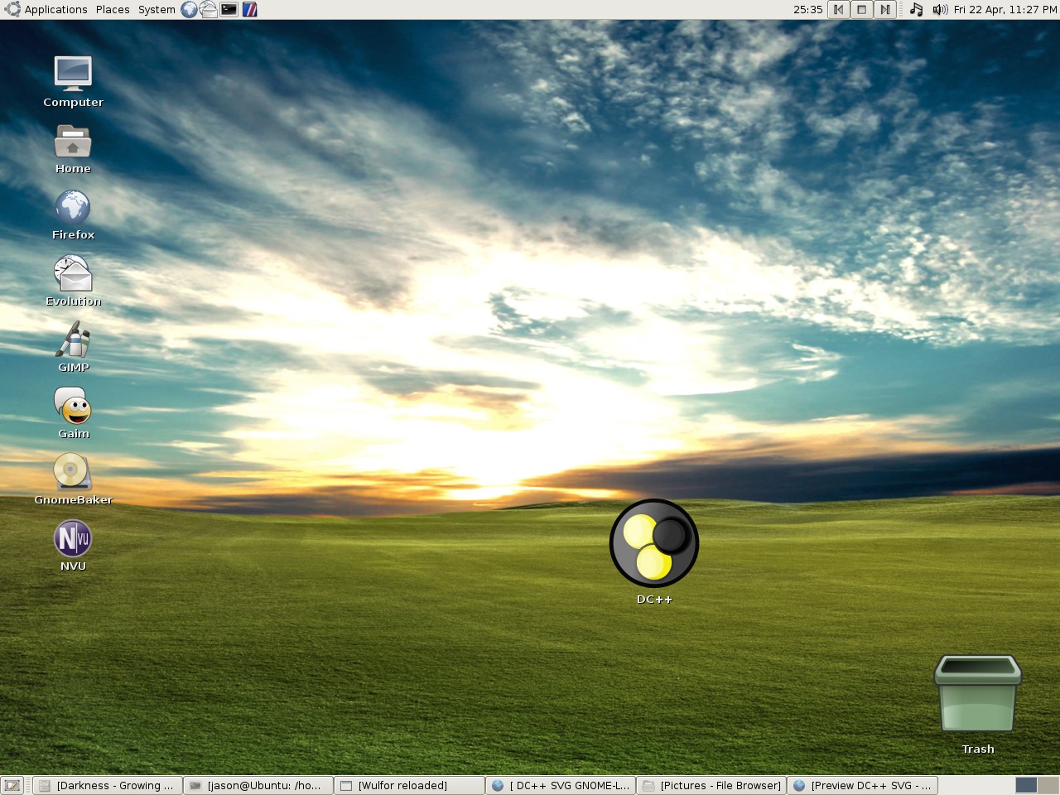The image size is (1060, 795).
Task: Click the red and blue striped panel launcher
Action: [249, 10]
